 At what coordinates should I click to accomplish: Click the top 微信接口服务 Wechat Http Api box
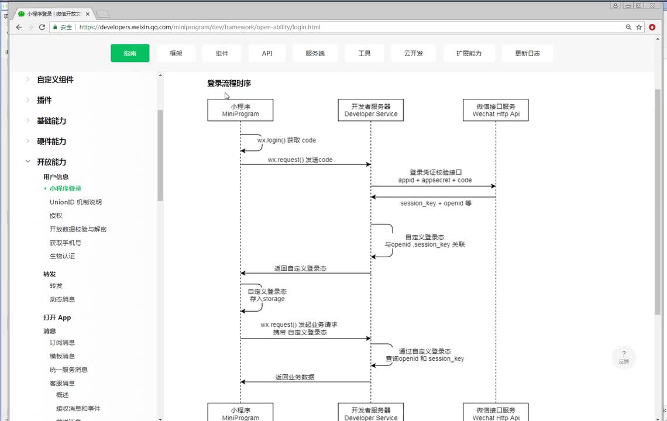pos(496,110)
